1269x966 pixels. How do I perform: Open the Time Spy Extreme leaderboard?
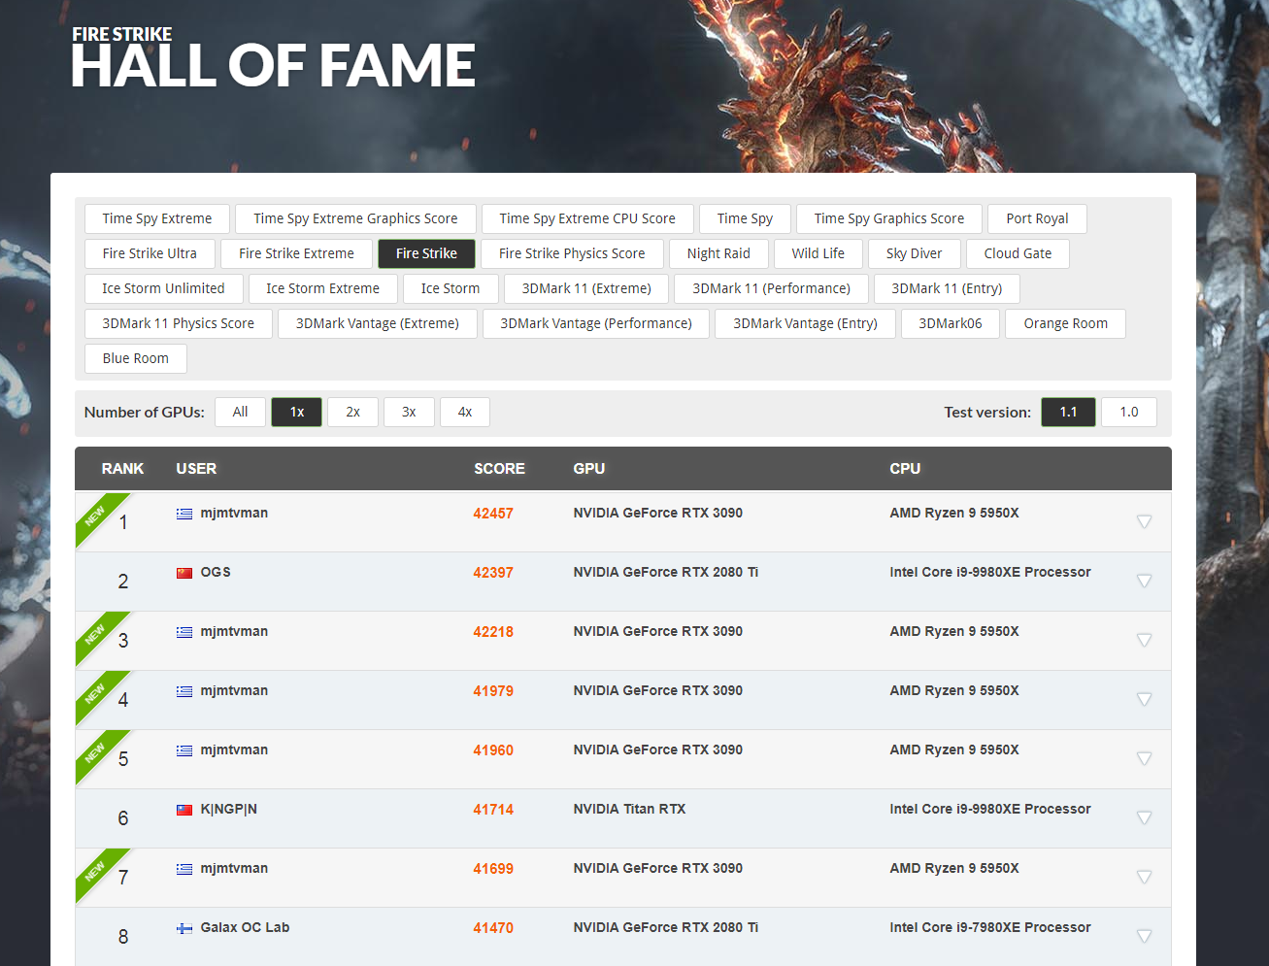point(157,218)
